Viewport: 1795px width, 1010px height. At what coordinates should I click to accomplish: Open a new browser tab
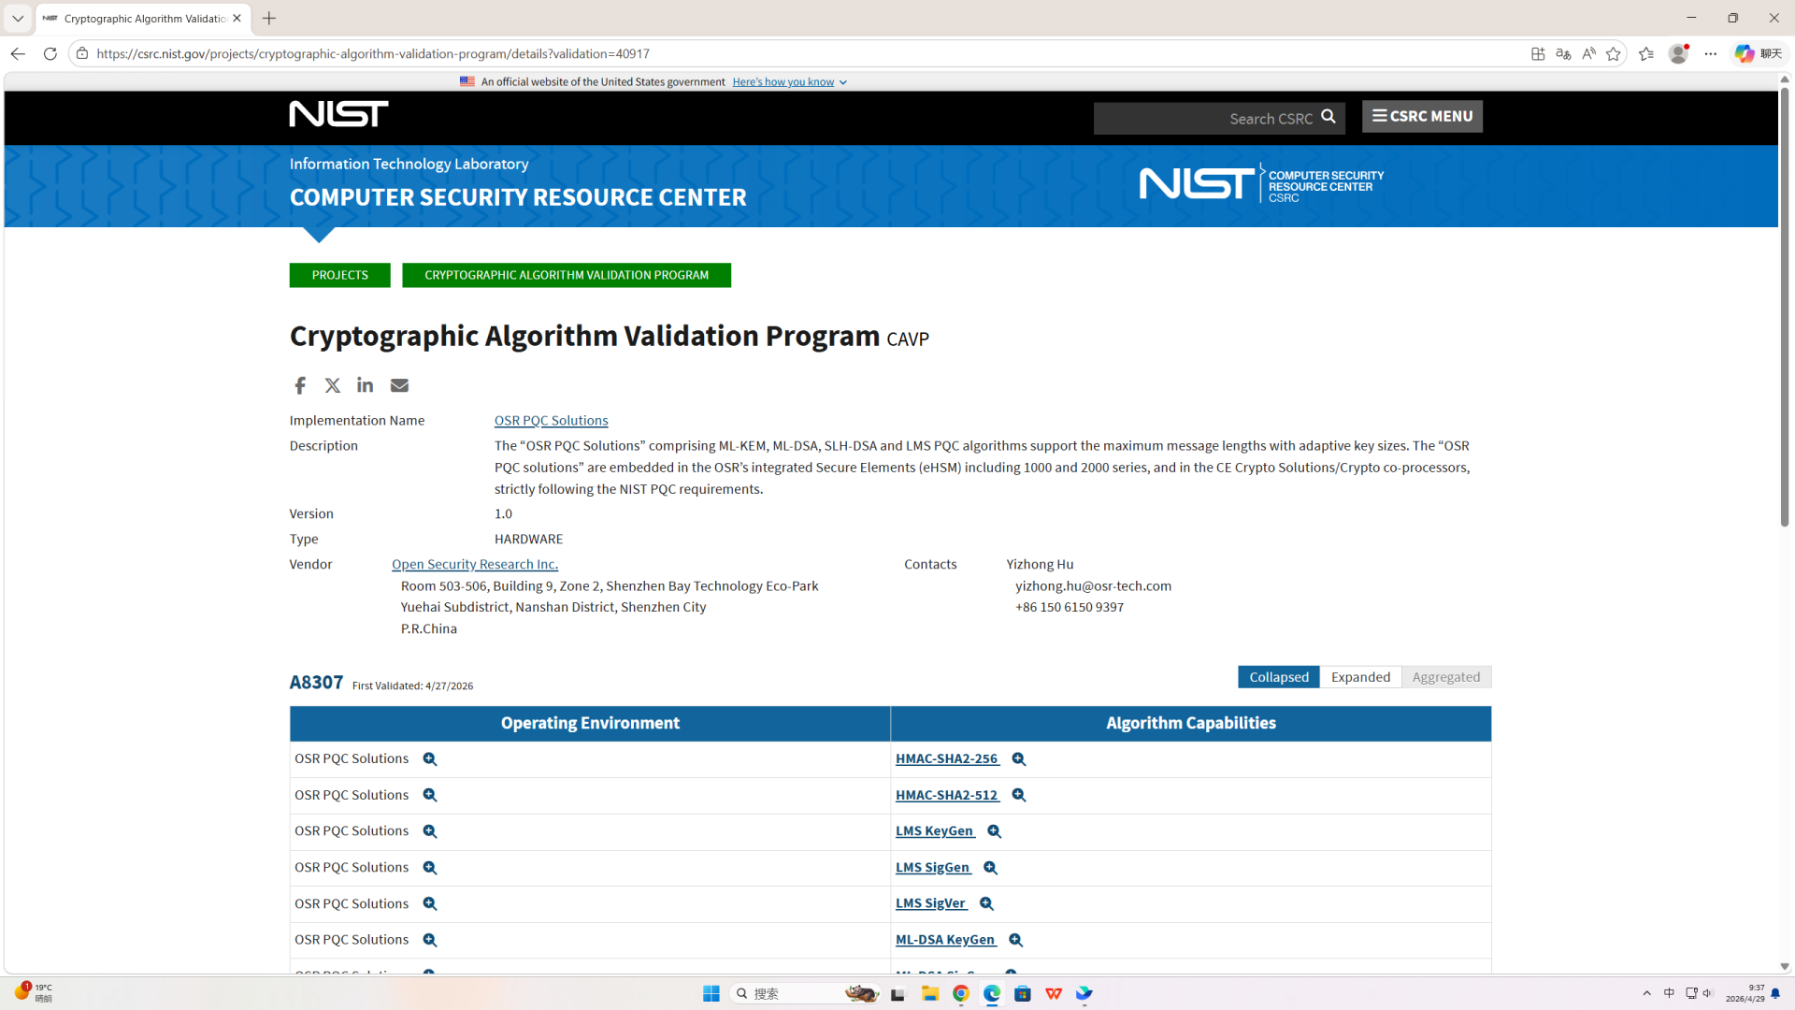[x=269, y=19]
